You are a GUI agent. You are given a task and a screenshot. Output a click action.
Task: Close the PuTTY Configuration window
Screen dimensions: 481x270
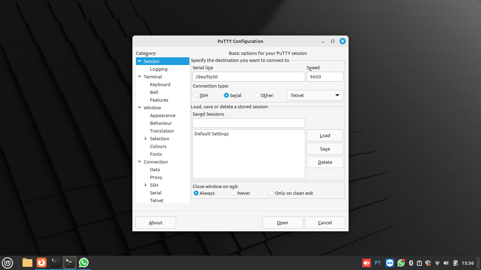(x=343, y=41)
